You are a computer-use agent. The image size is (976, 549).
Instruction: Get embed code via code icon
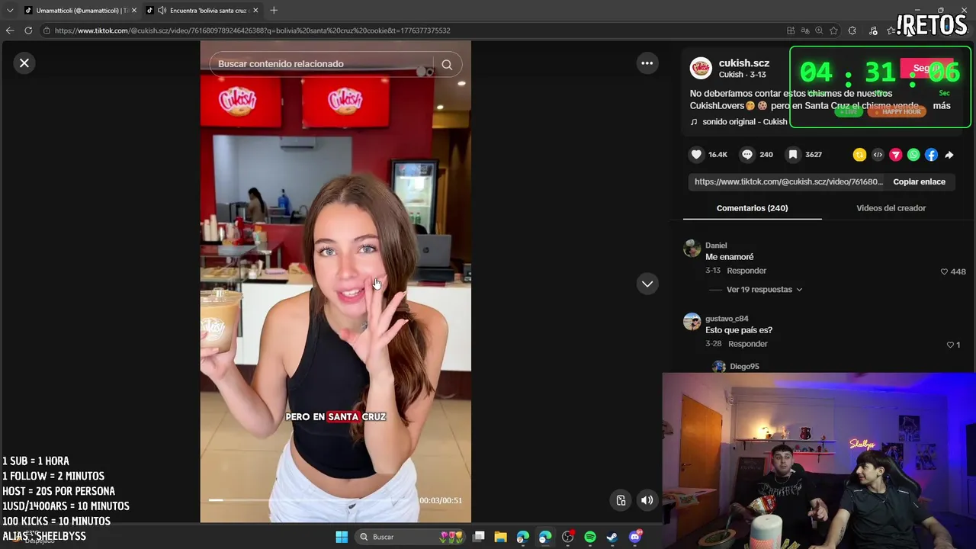click(x=878, y=155)
